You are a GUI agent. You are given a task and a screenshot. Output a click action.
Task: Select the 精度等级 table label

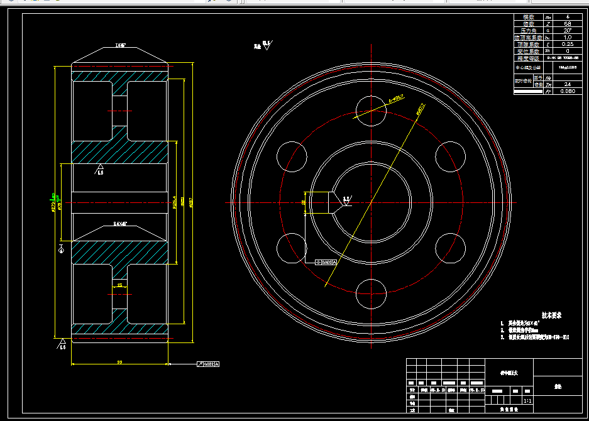click(x=529, y=58)
